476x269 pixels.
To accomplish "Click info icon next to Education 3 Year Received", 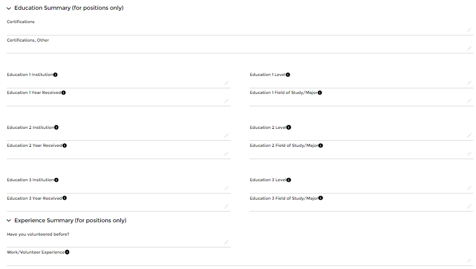I will [x=64, y=198].
